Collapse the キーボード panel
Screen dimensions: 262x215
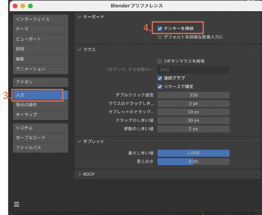click(79, 17)
